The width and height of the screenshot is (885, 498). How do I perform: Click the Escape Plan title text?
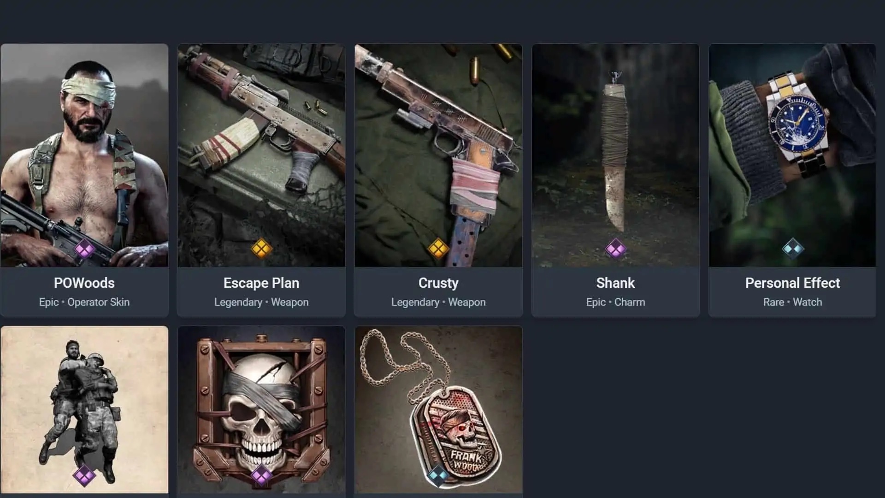261,283
